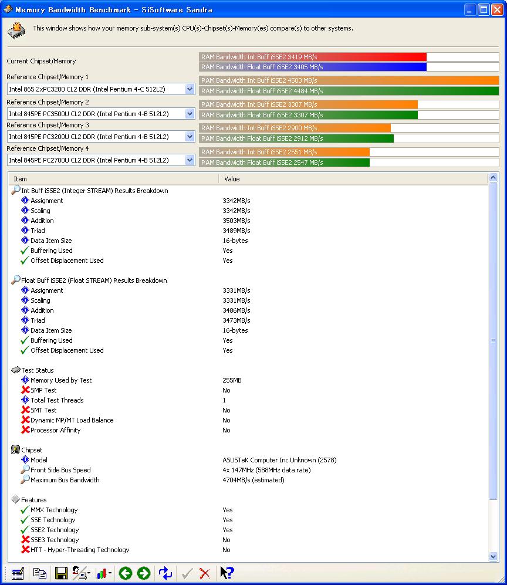Click ASUSTeK Computer Inc Unknown (2578) value
Viewport: 507px width, 585px height.
[279, 460]
